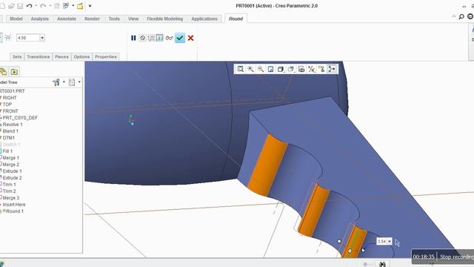The height and width of the screenshot is (267, 474).
Task: Click the Repaint screen icon
Action: [x=270, y=69]
